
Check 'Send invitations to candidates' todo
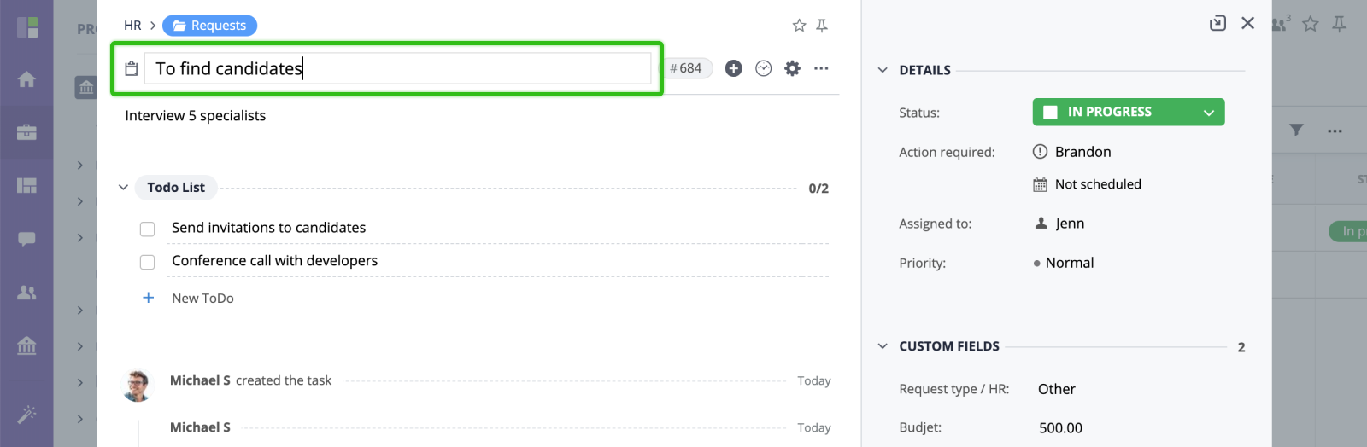coord(148,229)
